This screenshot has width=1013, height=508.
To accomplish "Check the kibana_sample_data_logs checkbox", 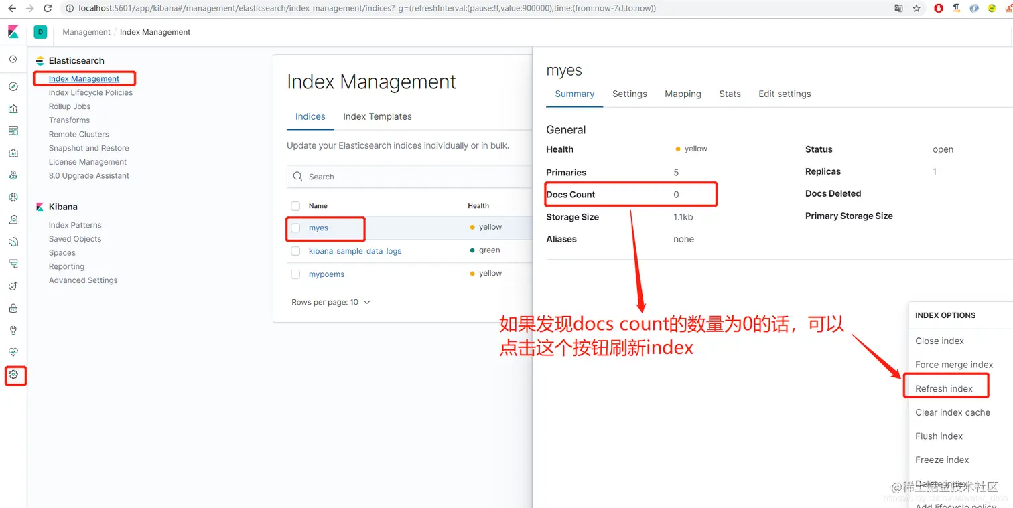I will coord(295,251).
